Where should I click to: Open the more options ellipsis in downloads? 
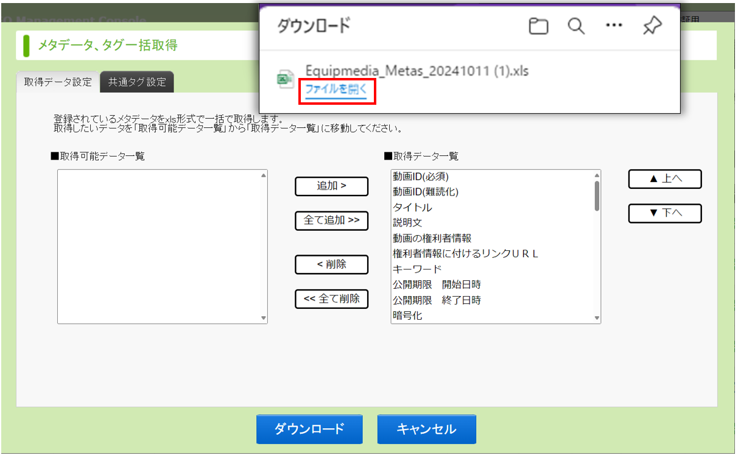[614, 26]
